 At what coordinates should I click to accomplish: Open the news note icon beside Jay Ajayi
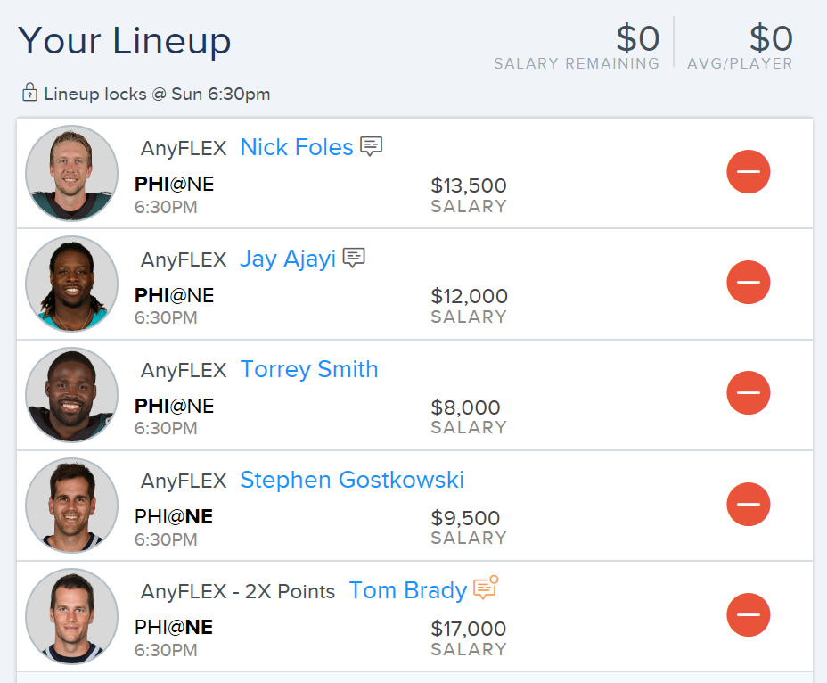click(354, 258)
